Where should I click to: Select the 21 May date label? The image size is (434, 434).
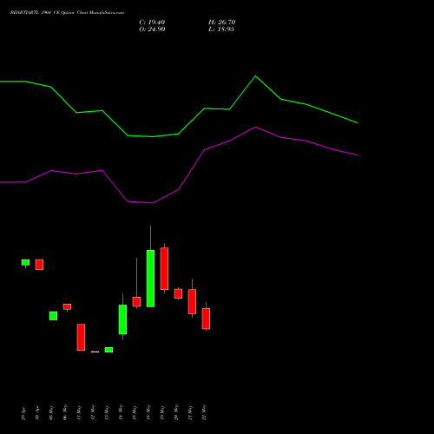pyautogui.click(x=190, y=412)
